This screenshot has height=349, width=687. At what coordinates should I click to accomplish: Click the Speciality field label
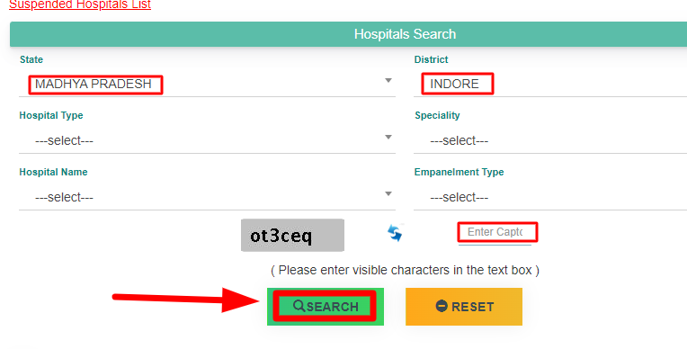point(437,116)
